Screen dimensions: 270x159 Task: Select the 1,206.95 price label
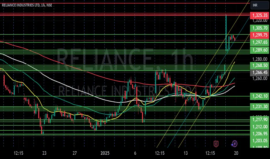pyautogui.click(x=260, y=134)
